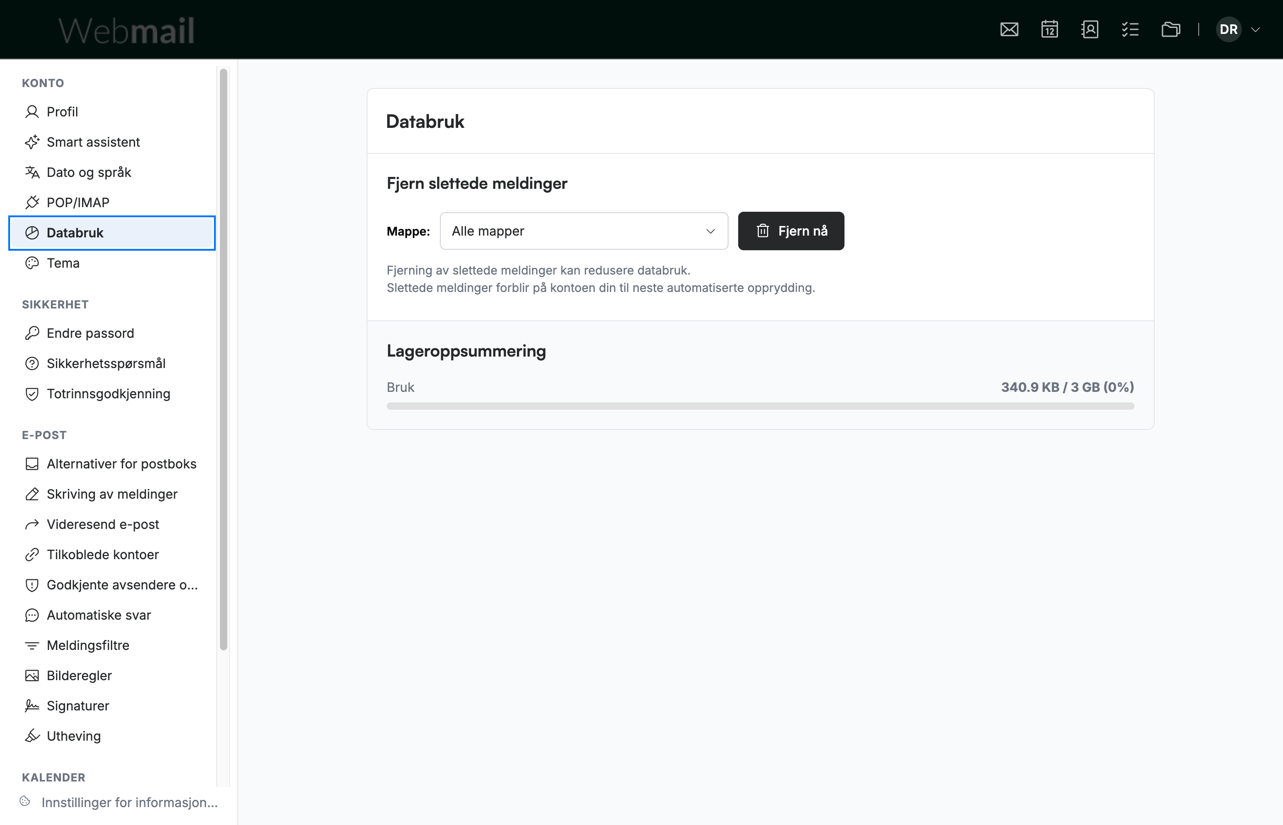Click the Profil person icon

coord(32,111)
